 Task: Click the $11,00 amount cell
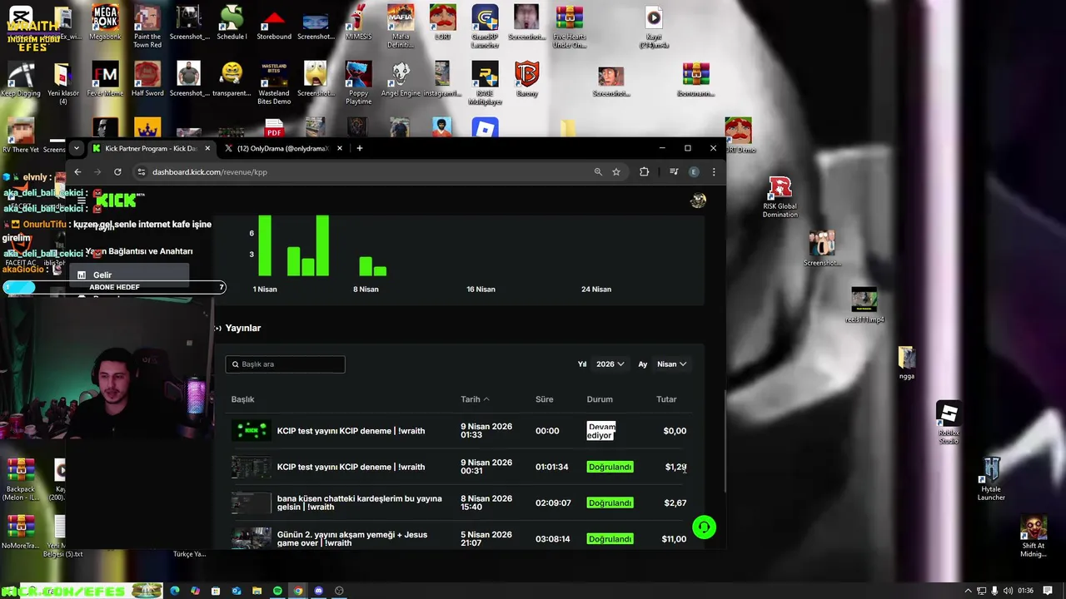[x=674, y=539]
